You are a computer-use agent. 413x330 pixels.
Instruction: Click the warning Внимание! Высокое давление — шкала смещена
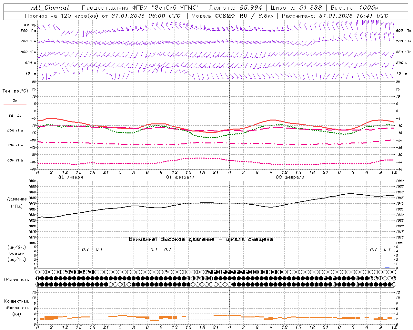[x=201, y=239]
